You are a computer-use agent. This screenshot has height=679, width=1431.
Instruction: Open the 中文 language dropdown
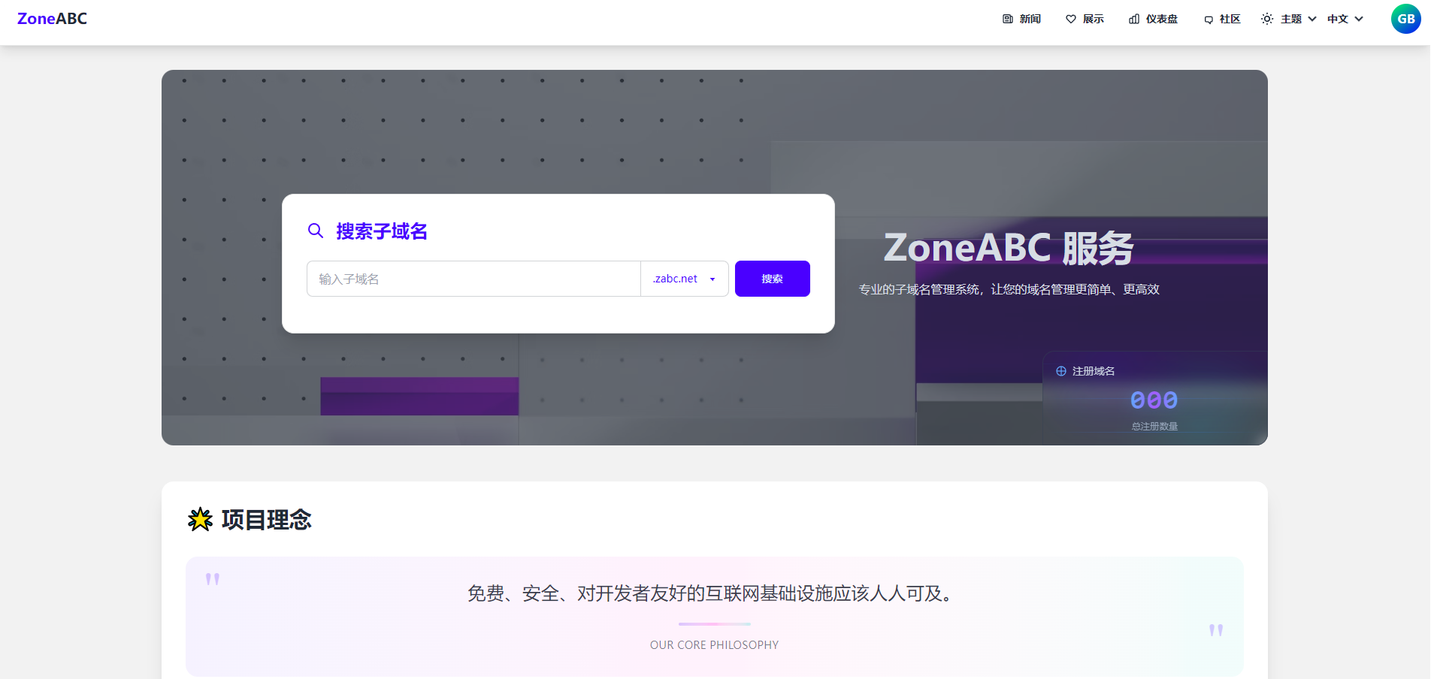click(x=1345, y=19)
